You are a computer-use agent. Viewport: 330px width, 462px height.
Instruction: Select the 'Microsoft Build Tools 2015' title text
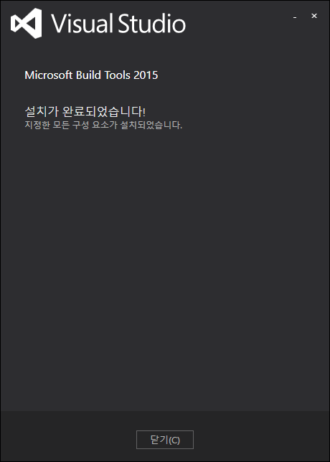(91, 75)
